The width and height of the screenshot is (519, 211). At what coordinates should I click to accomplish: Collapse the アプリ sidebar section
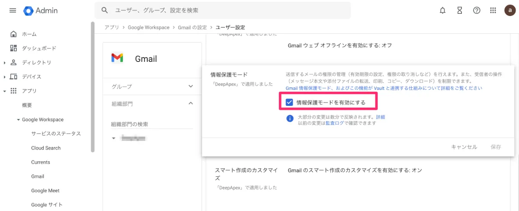tap(4, 91)
